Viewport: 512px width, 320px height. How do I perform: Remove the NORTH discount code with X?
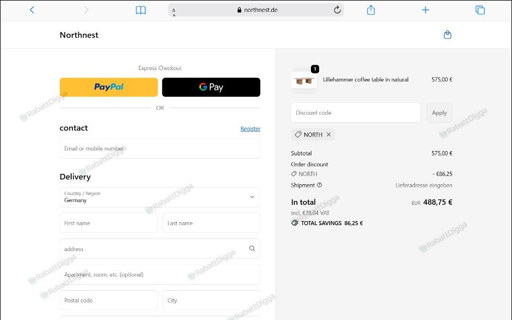pyautogui.click(x=329, y=135)
